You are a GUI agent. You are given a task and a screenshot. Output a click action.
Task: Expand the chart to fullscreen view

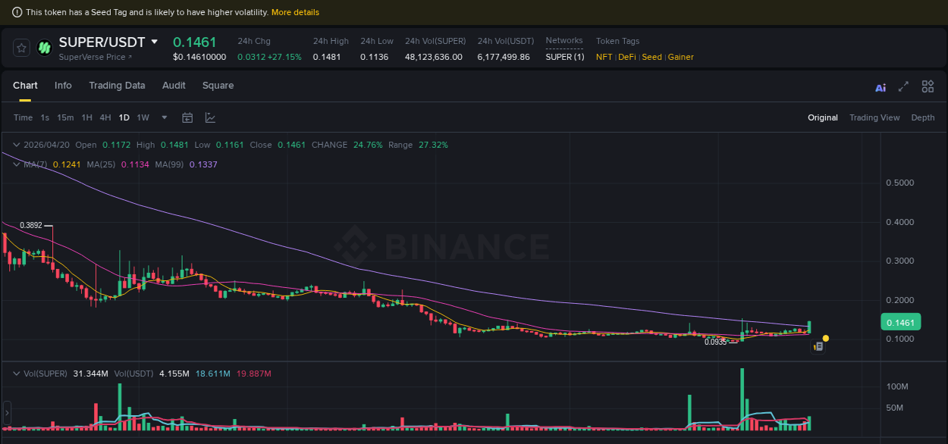pos(903,86)
